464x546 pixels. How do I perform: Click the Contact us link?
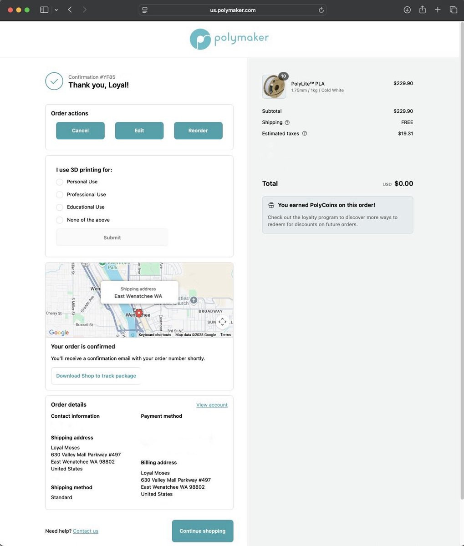(86, 531)
